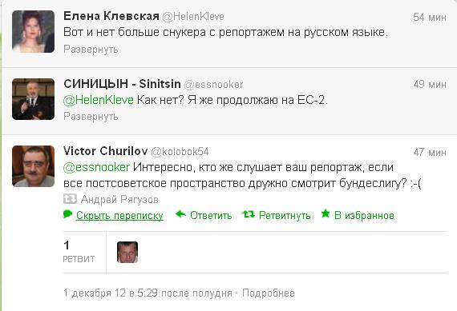Open the @essnooker mention in Churilov's tweet

[x=96, y=167]
